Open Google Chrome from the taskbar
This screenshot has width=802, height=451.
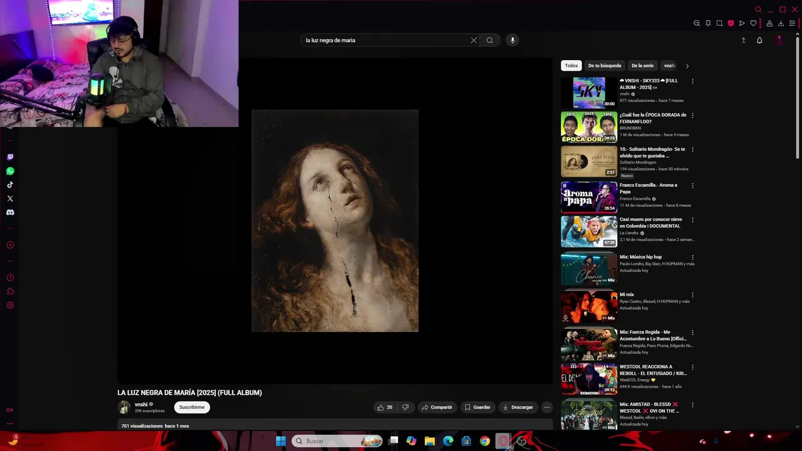click(485, 441)
